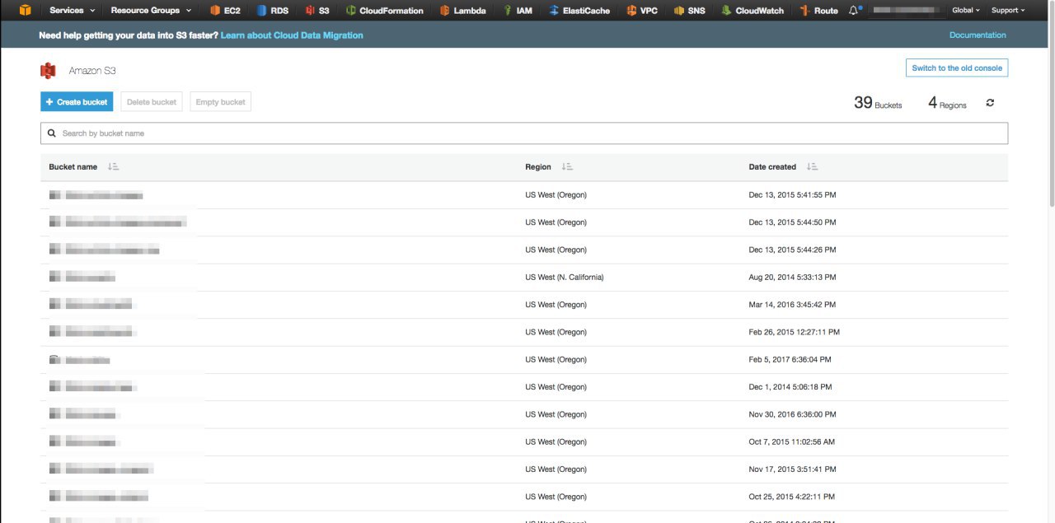Click the Create bucket button
This screenshot has height=523, width=1055.
pos(77,102)
